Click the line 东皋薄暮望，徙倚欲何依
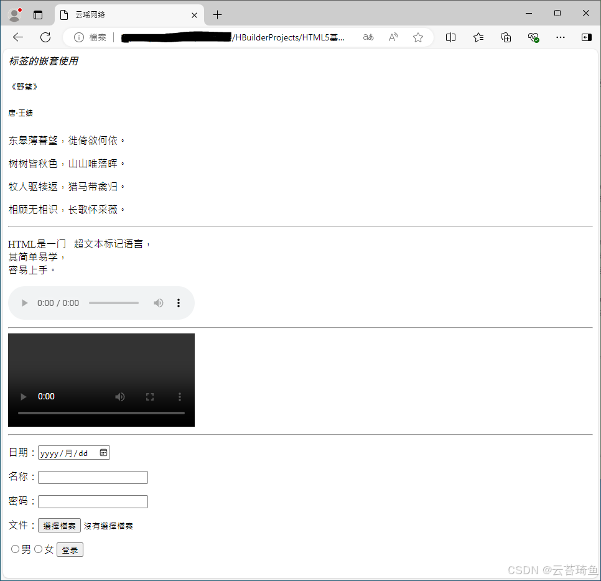 coord(67,141)
